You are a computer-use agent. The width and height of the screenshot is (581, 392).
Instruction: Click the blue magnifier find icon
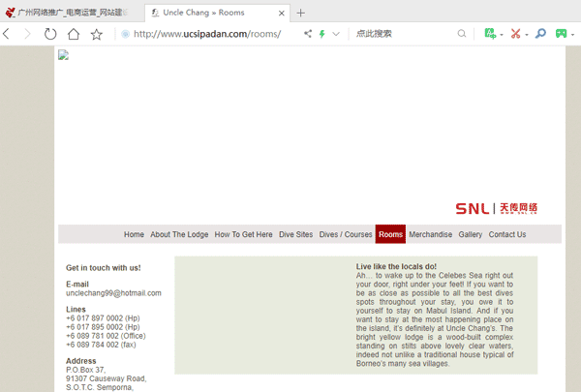540,34
